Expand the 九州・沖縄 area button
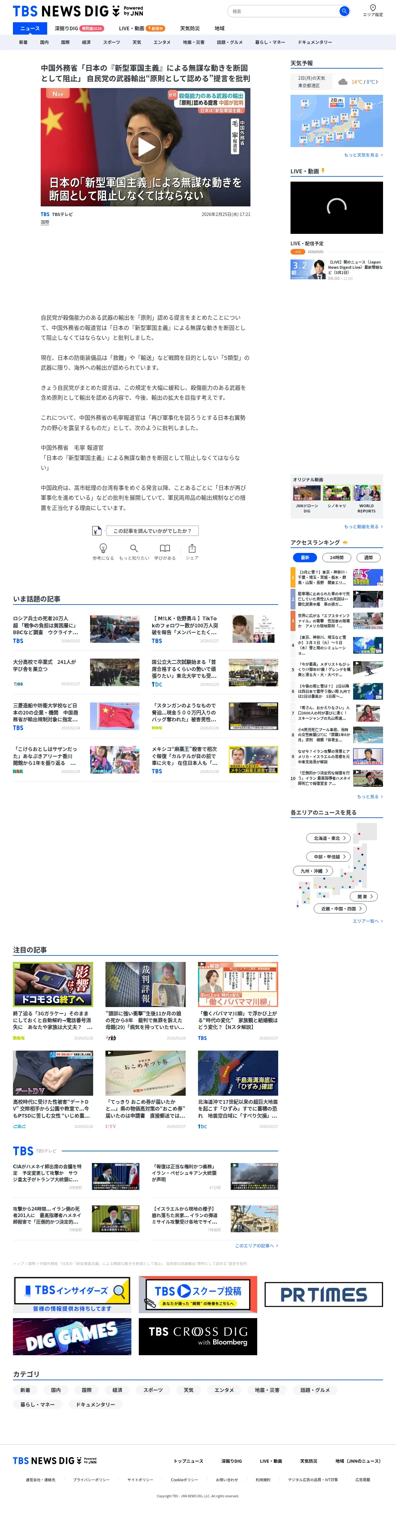This screenshot has height=1539, width=396. click(x=312, y=871)
